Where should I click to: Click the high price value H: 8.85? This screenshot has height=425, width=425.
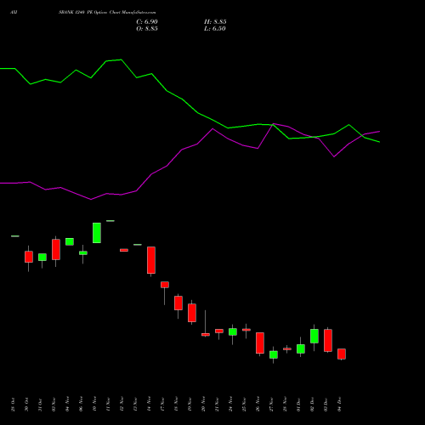(215, 22)
